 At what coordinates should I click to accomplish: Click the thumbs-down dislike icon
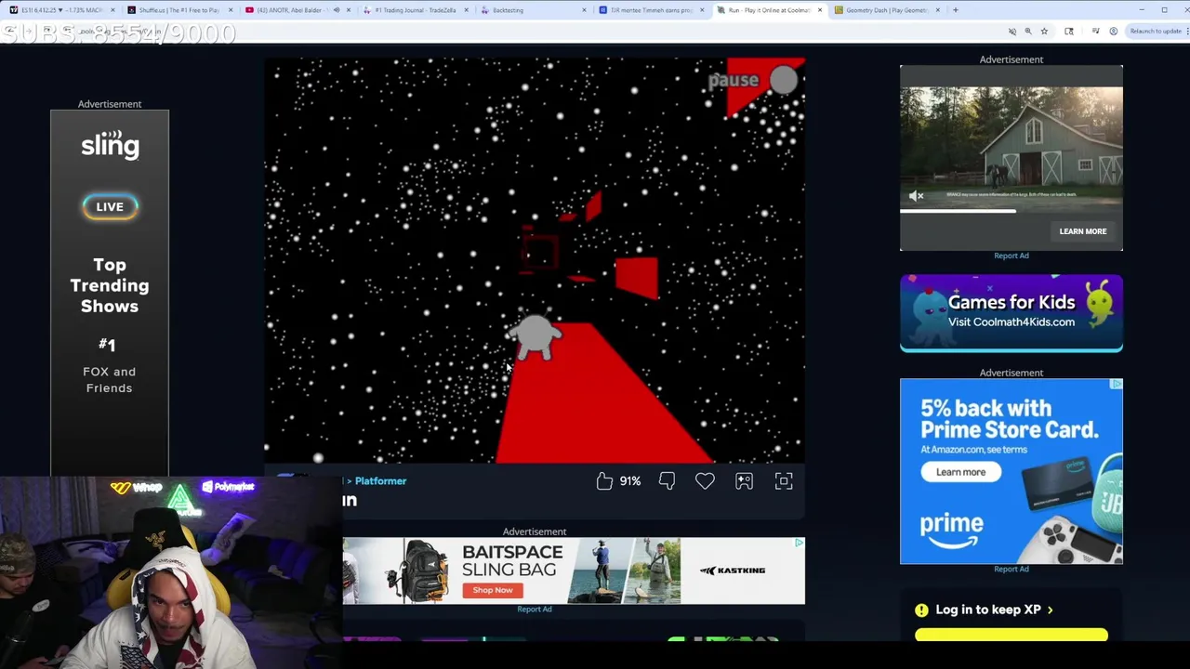667,480
